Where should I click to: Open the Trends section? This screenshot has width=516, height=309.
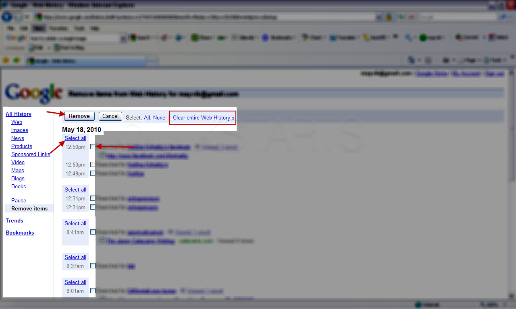[x=14, y=221]
